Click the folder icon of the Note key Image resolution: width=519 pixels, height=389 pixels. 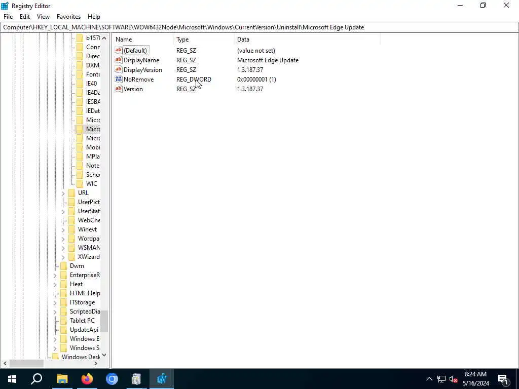click(x=80, y=166)
